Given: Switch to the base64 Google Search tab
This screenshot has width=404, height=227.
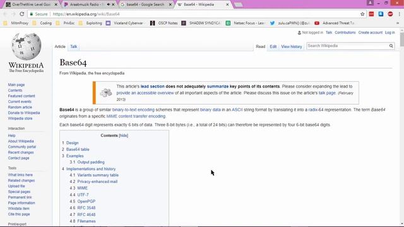Looking at the screenshot, I should 145,4.
